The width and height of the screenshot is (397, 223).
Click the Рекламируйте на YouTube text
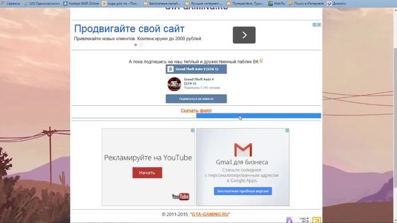click(x=148, y=157)
